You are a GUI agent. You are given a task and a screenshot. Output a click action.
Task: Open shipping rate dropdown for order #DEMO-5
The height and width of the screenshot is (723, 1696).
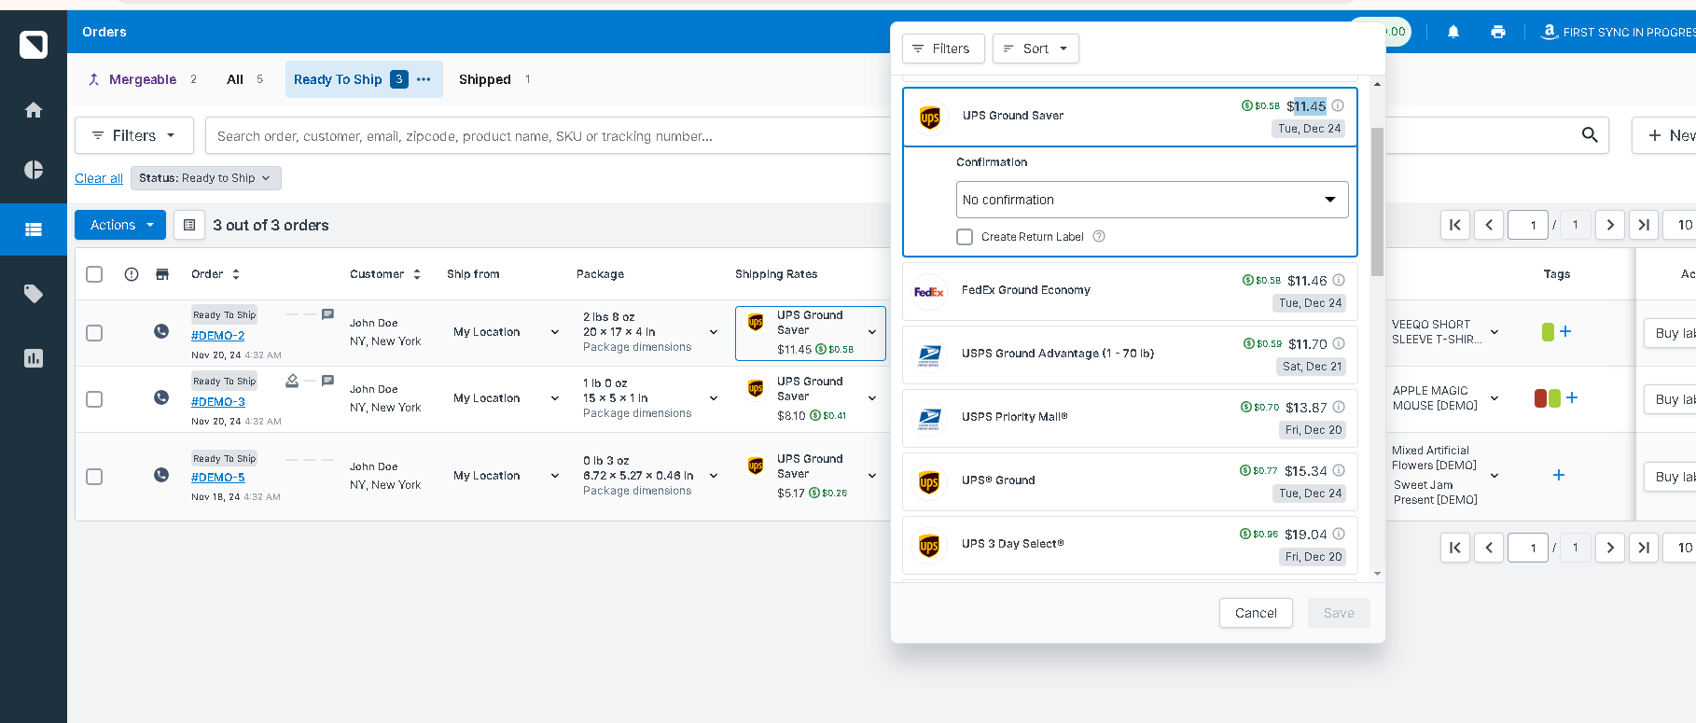pyautogui.click(x=872, y=476)
